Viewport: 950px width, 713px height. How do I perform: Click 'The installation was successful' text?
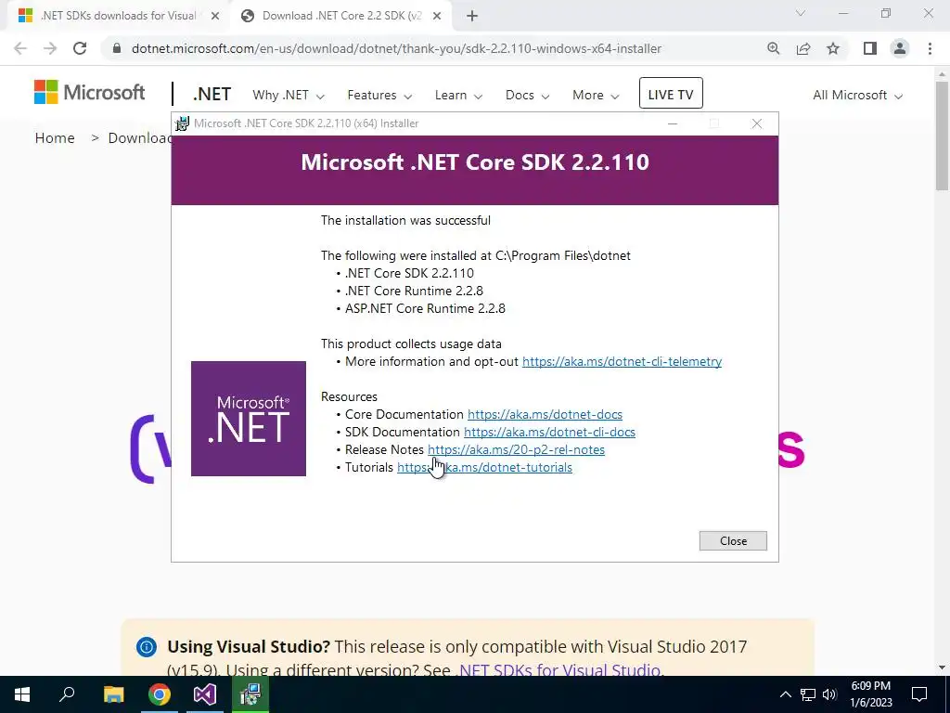click(x=405, y=220)
